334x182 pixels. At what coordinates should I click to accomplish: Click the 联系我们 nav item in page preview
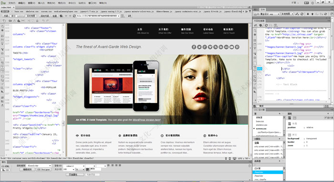[x=229, y=30]
